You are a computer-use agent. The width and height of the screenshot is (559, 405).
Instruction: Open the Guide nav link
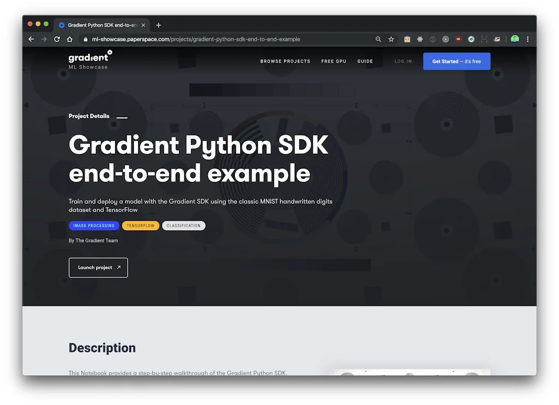click(365, 61)
